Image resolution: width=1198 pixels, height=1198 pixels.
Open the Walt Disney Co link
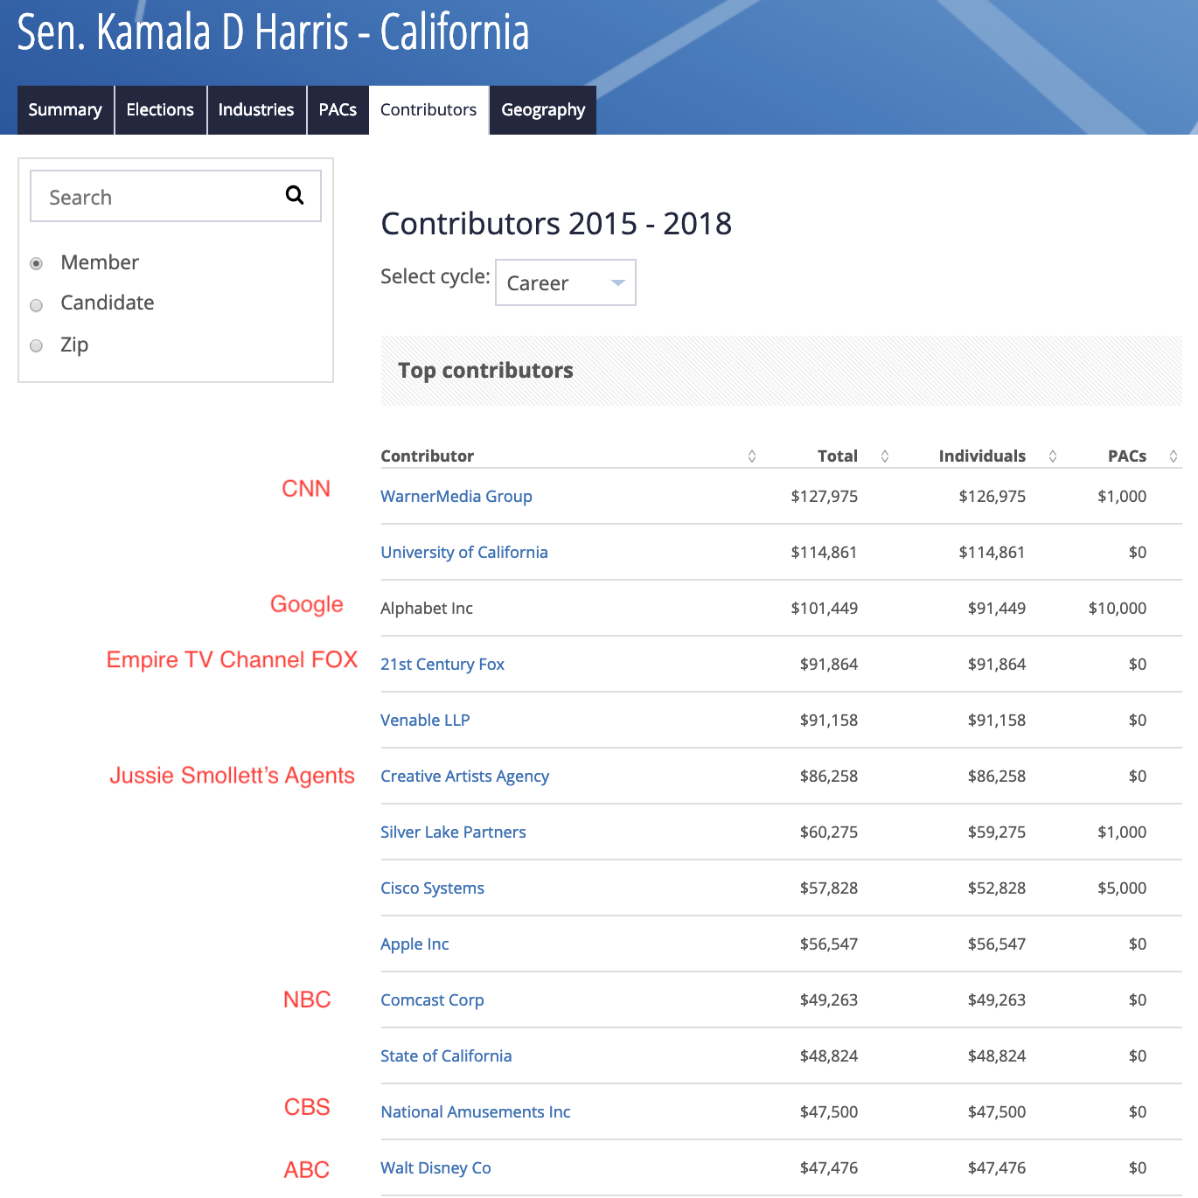click(x=435, y=1168)
